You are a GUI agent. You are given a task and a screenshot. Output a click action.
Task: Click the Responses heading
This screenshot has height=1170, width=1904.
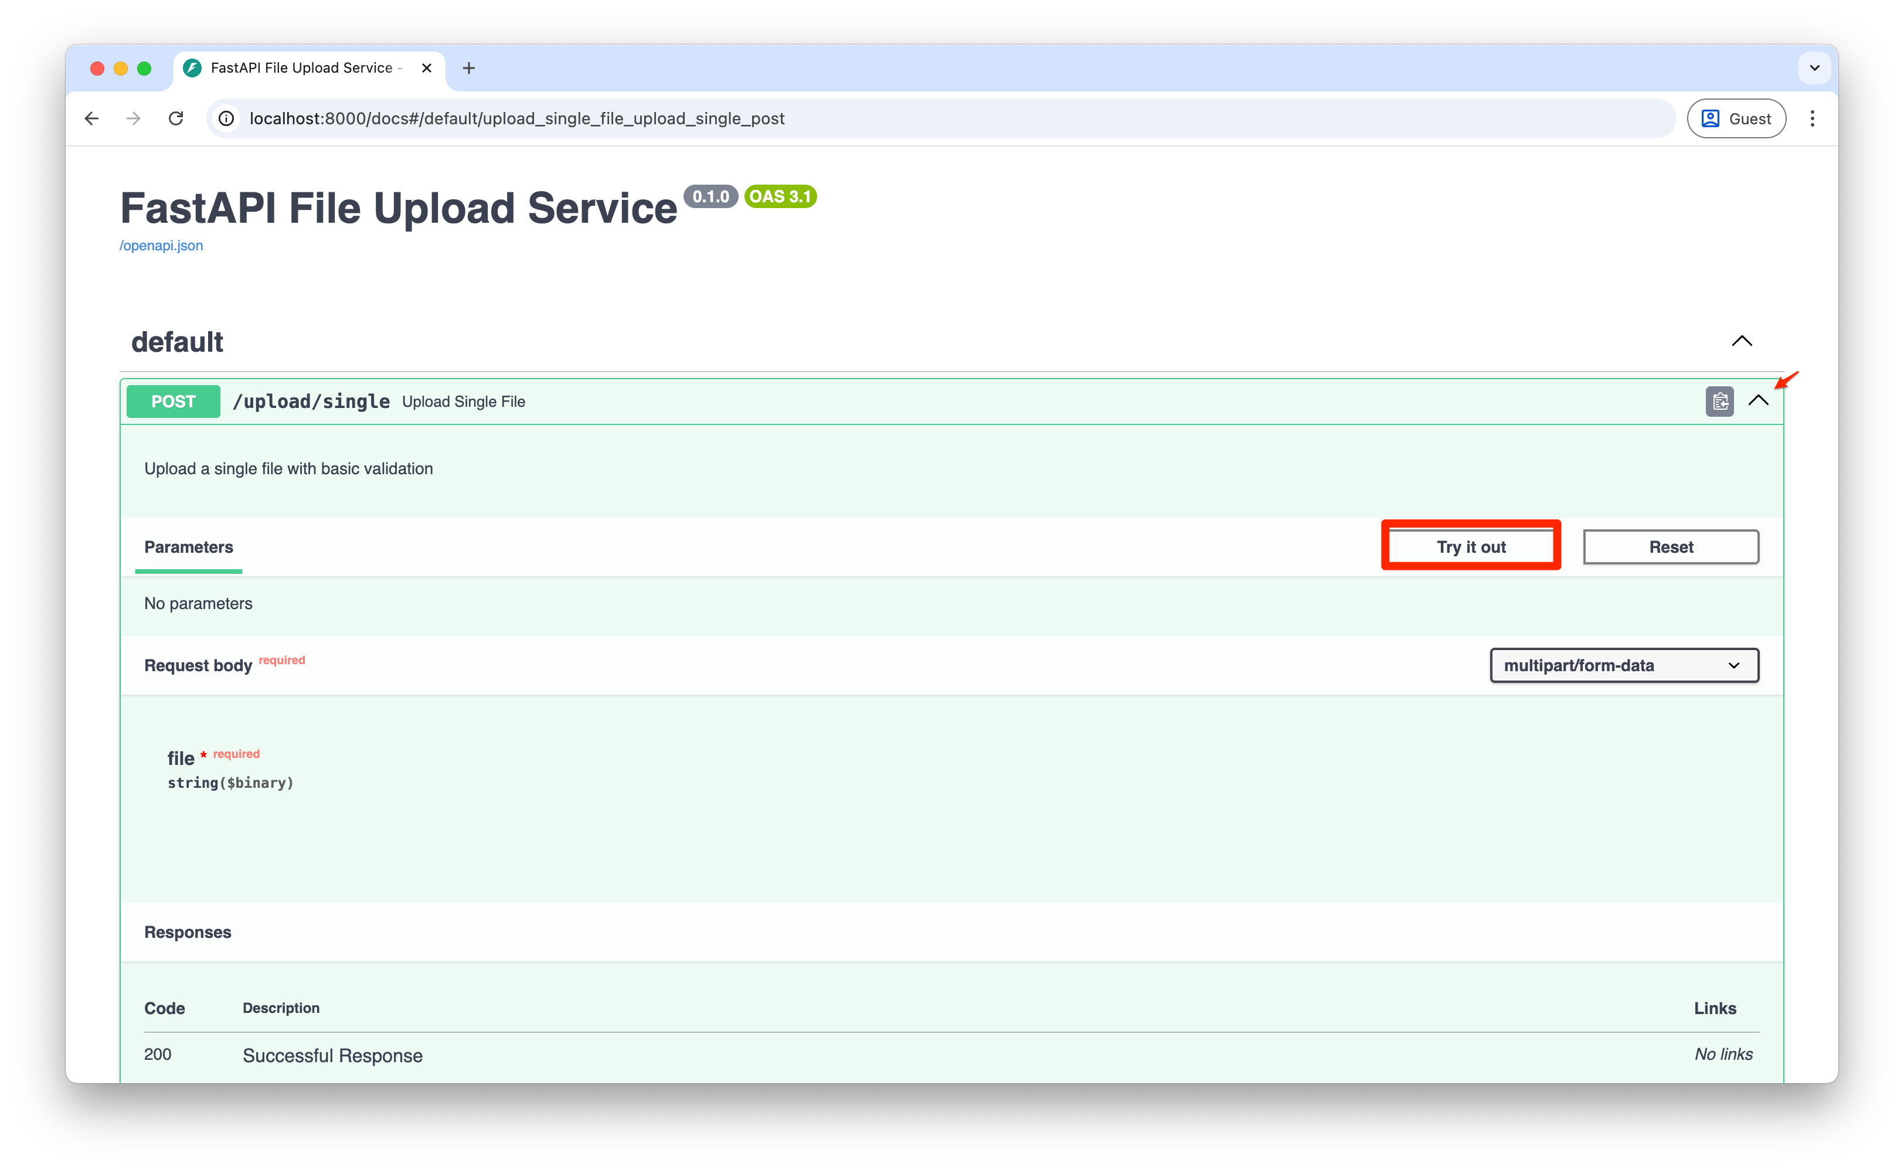tap(188, 933)
